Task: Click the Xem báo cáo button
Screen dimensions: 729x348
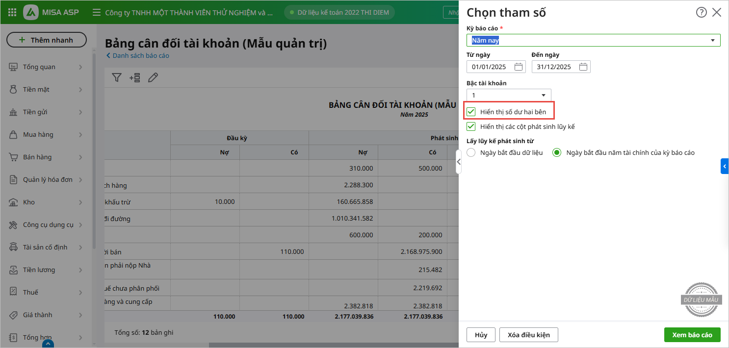Action: click(692, 335)
